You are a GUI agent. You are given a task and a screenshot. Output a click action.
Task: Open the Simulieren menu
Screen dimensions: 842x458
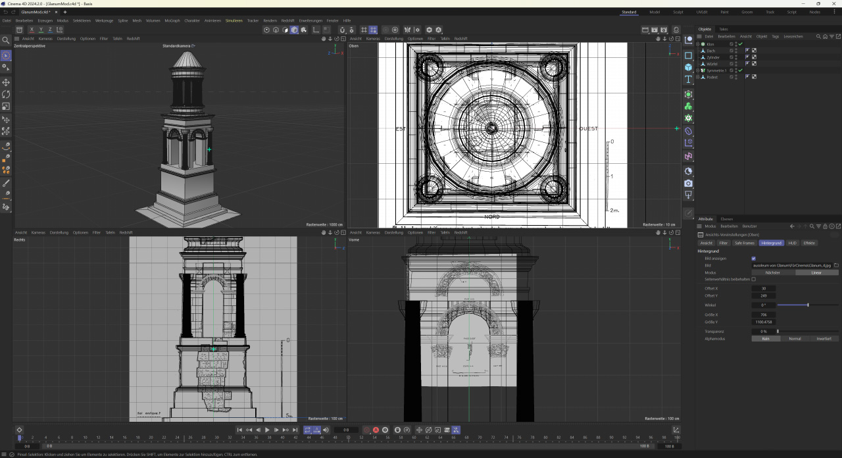(x=234, y=20)
